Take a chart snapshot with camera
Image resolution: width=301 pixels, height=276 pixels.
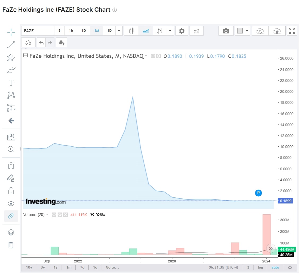coord(226,31)
